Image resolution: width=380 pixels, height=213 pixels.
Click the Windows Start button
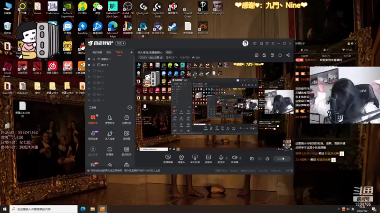point(5,209)
